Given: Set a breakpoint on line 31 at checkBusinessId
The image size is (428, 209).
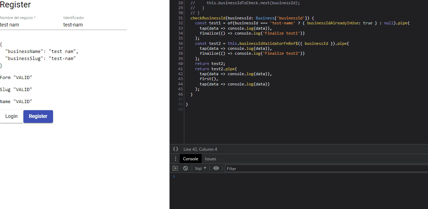Looking at the screenshot, I should click(x=180, y=18).
